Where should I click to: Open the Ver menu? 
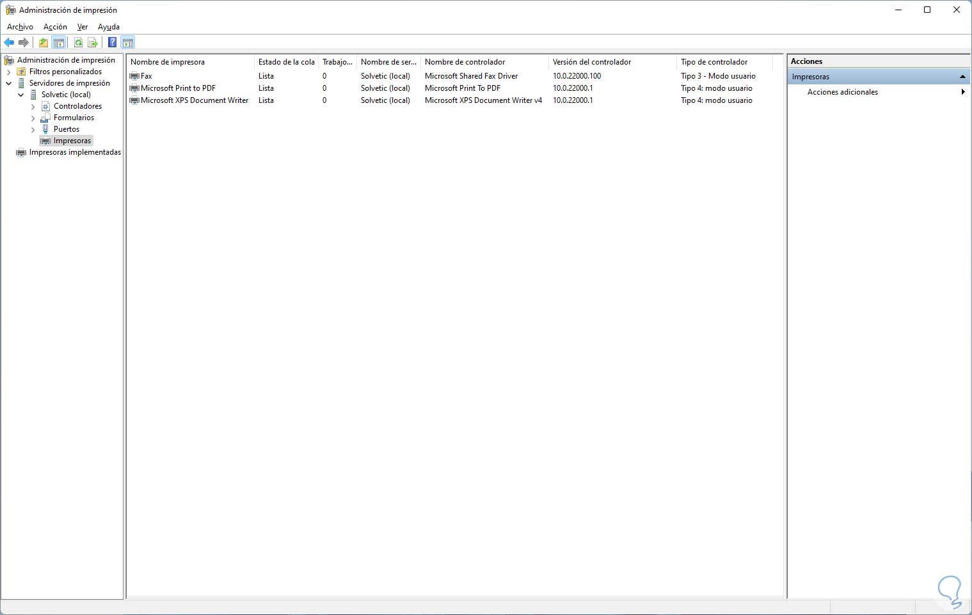(83, 27)
